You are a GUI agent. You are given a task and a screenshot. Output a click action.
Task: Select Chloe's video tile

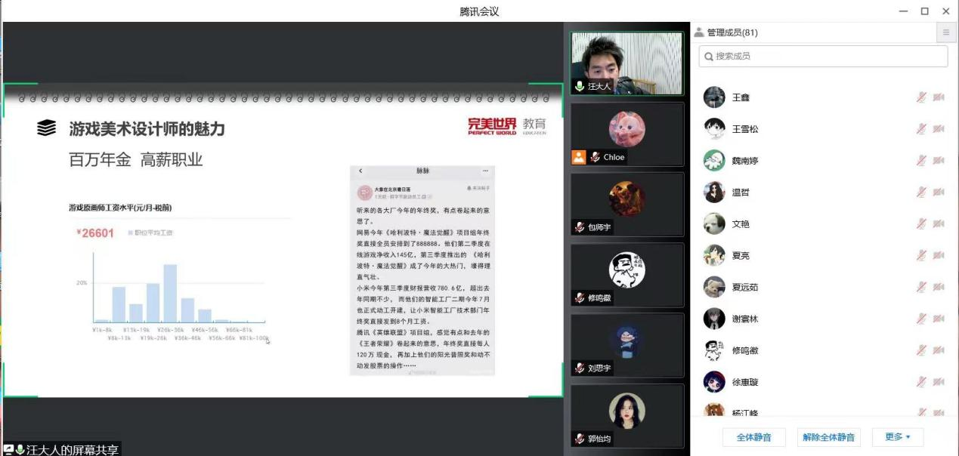[626, 134]
